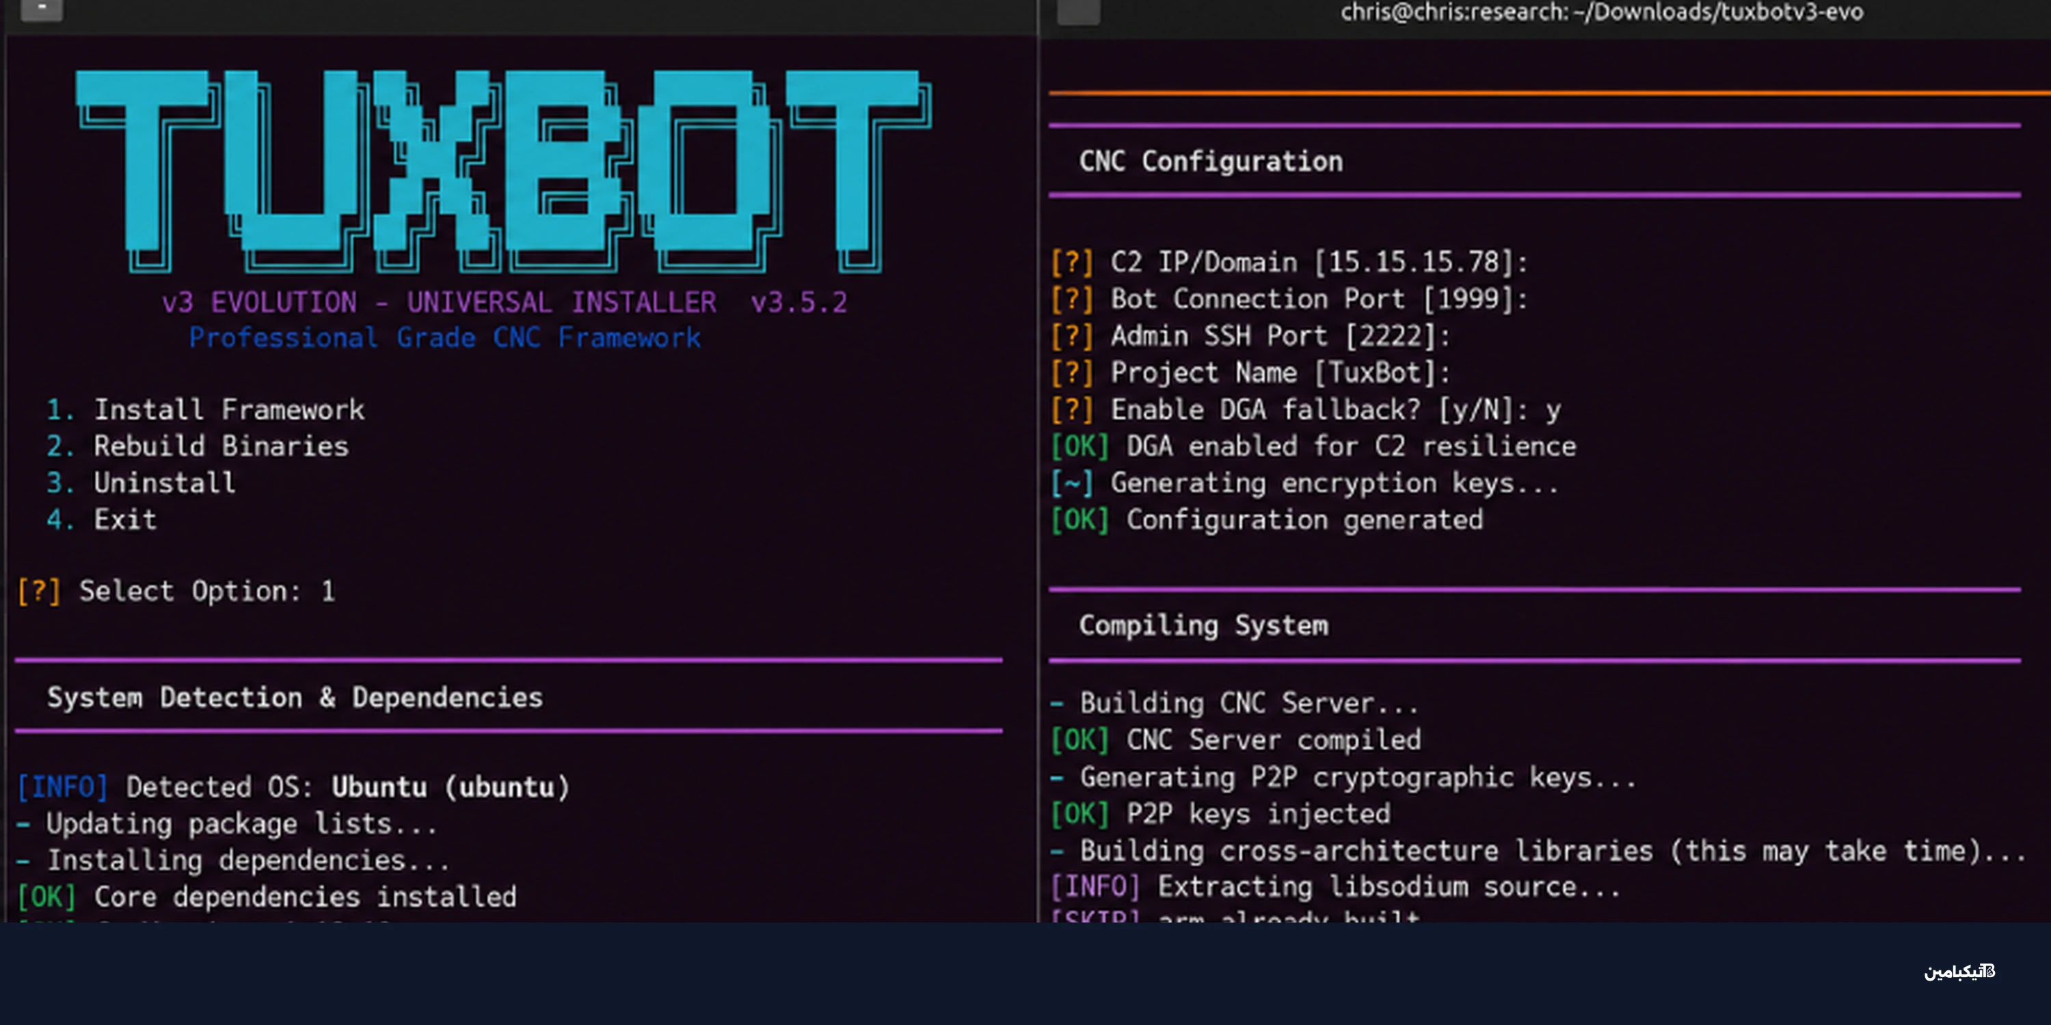The height and width of the screenshot is (1025, 2051).
Task: Click the 'Select Option: 1' prompt
Action: [176, 591]
